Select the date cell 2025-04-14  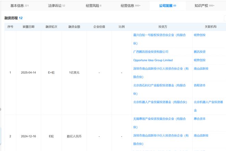pos(28,73)
